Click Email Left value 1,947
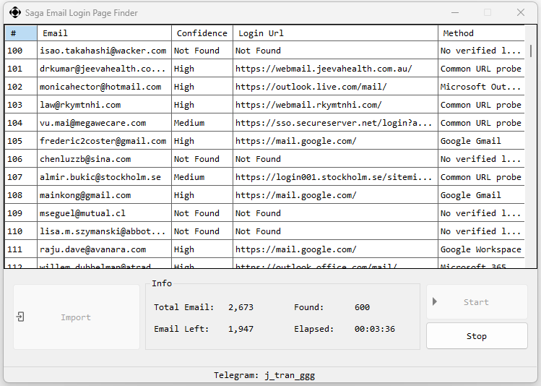 241,329
